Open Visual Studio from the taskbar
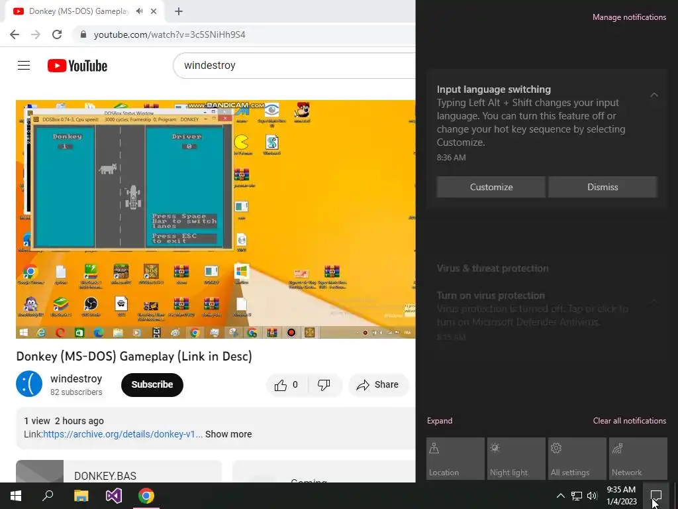Viewport: 678px width, 509px height. [114, 496]
